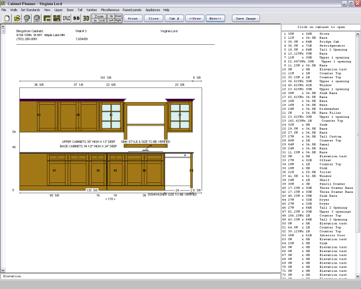Click the 'DISHWASHER SIZE TO BE VERIFIED' note
This screenshot has width=361, height=289.
click(x=172, y=195)
